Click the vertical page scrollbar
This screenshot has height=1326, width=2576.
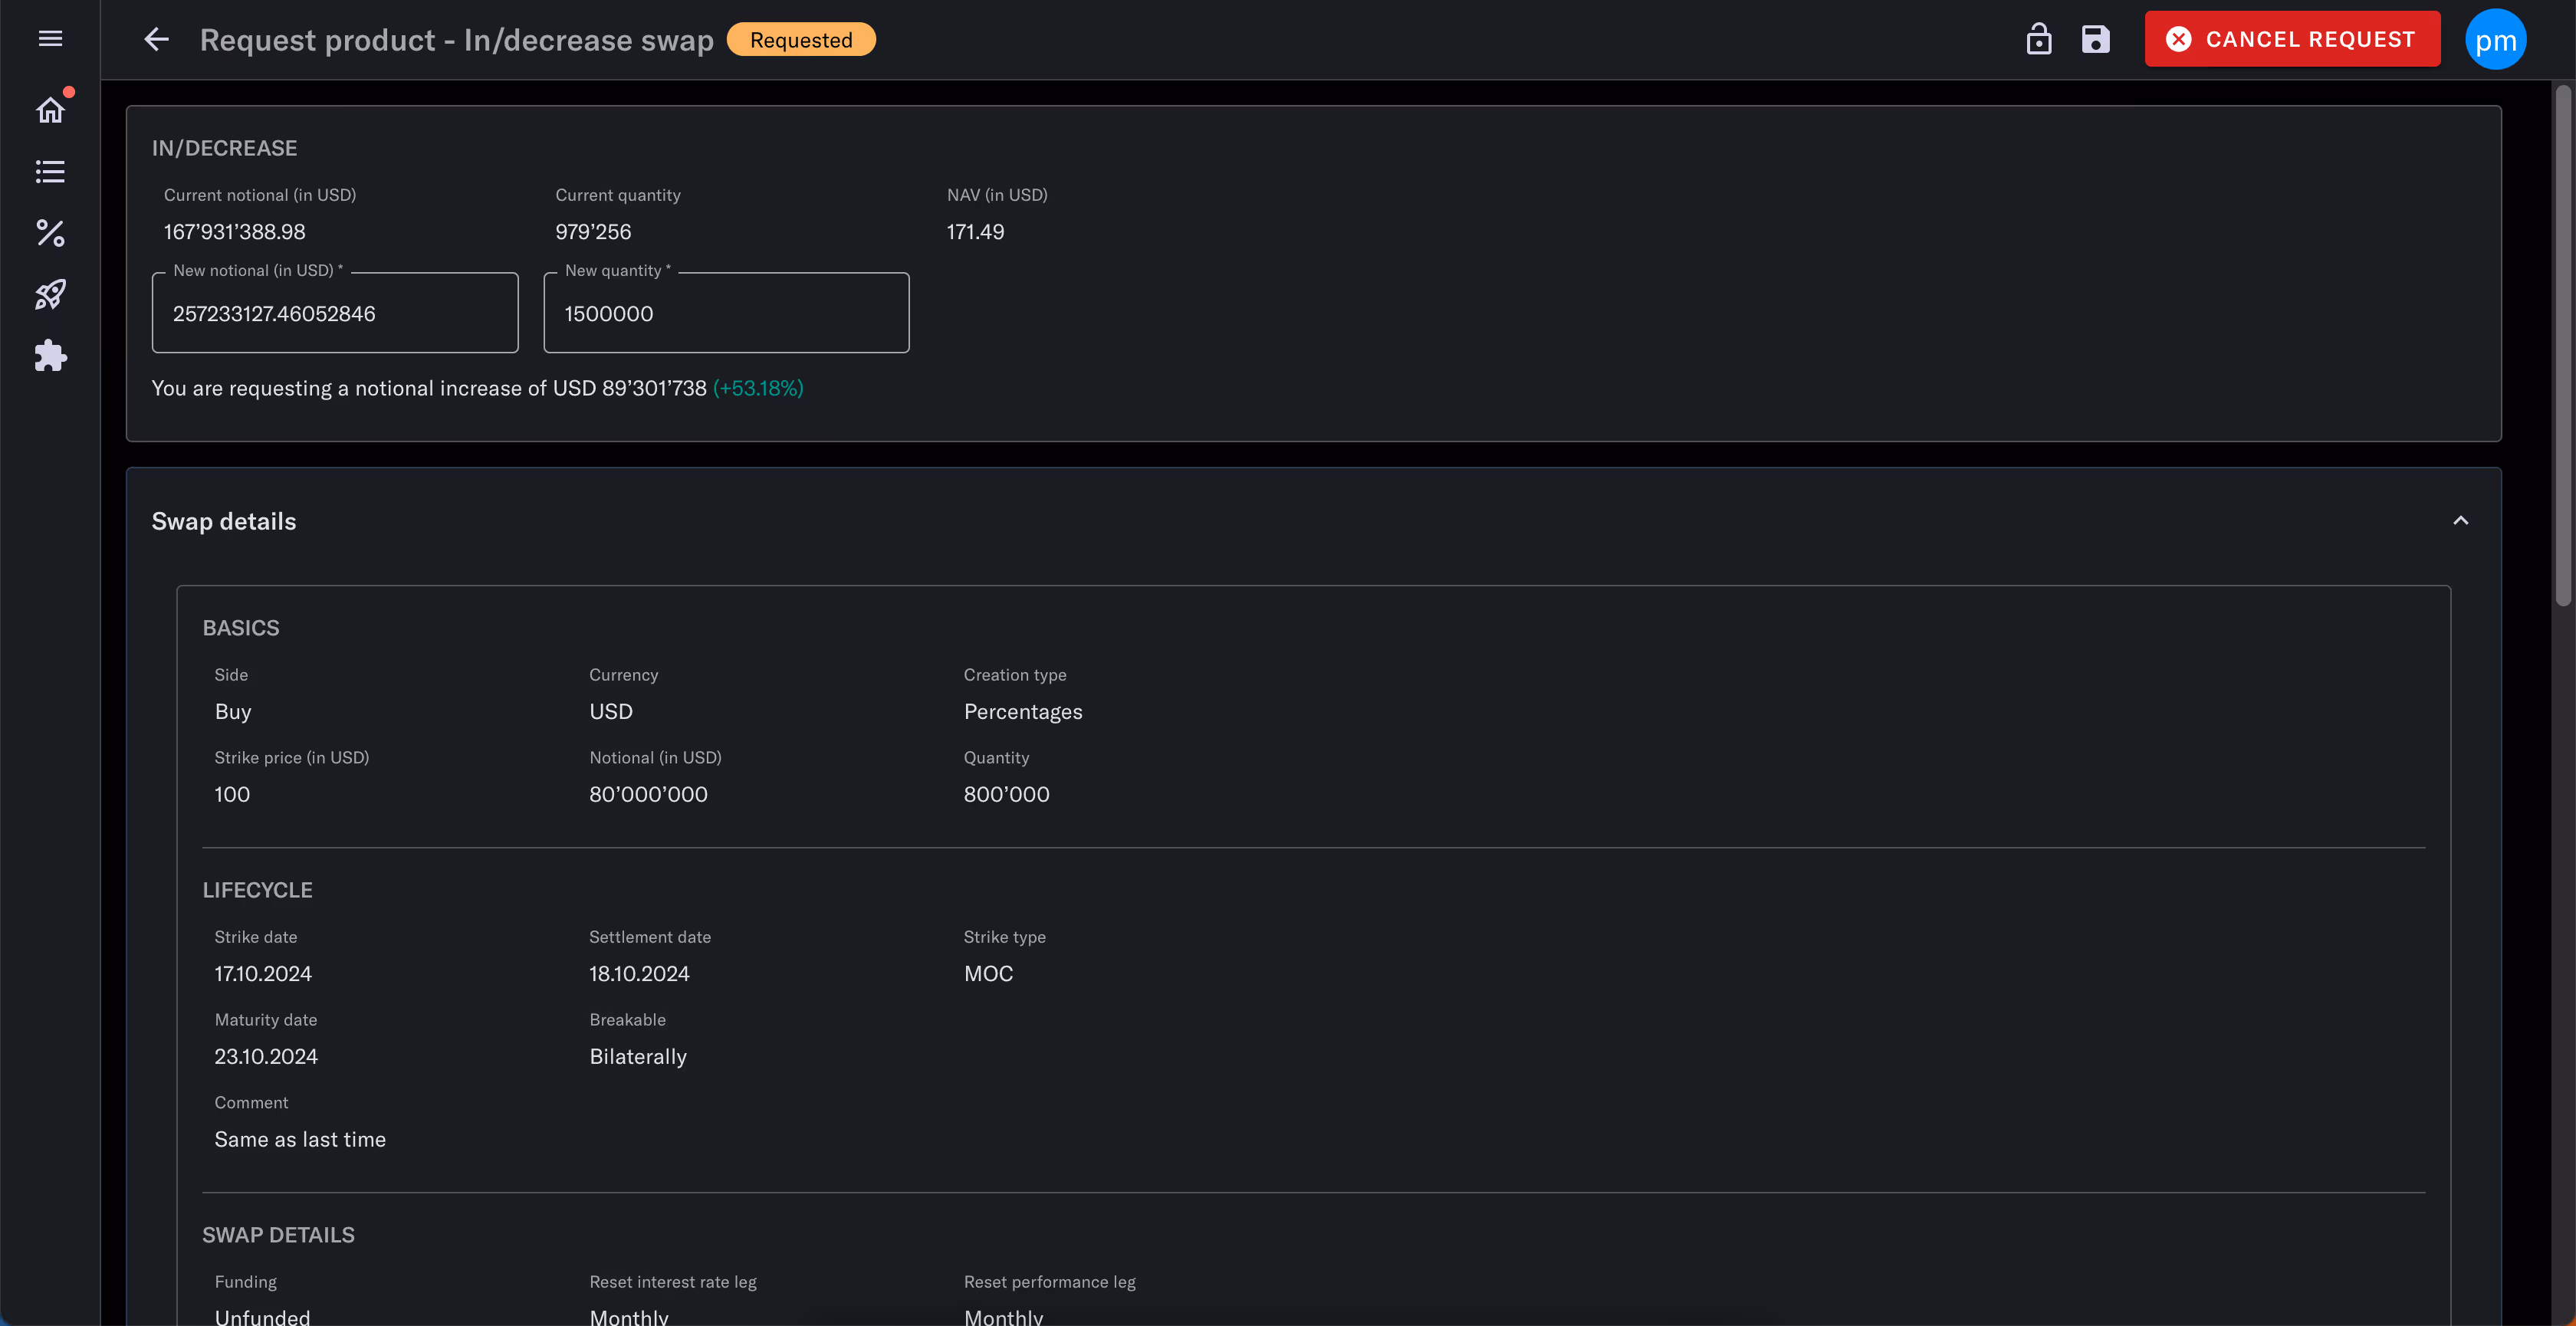tap(2563, 345)
